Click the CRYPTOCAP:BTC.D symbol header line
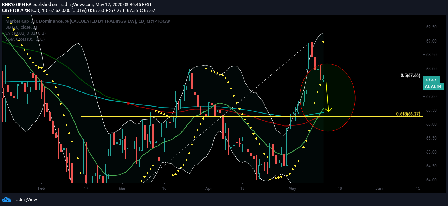Image resolution: width=448 pixels, height=206 pixels. pyautogui.click(x=78, y=10)
